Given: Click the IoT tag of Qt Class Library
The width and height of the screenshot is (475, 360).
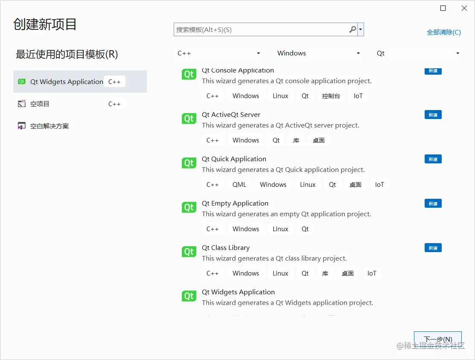Looking at the screenshot, I should click(x=372, y=273).
